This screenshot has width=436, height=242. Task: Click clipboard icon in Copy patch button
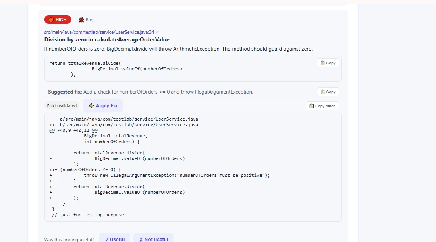(x=311, y=106)
